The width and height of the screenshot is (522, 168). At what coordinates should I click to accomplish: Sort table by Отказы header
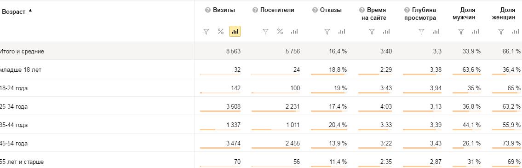(331, 10)
